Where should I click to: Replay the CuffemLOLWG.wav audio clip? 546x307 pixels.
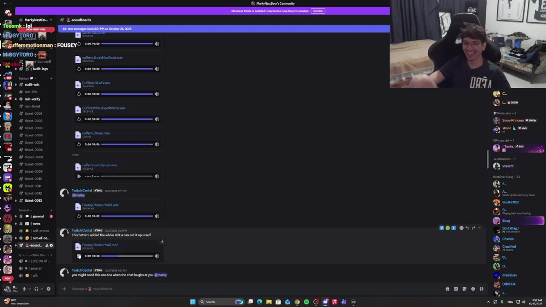click(x=78, y=94)
